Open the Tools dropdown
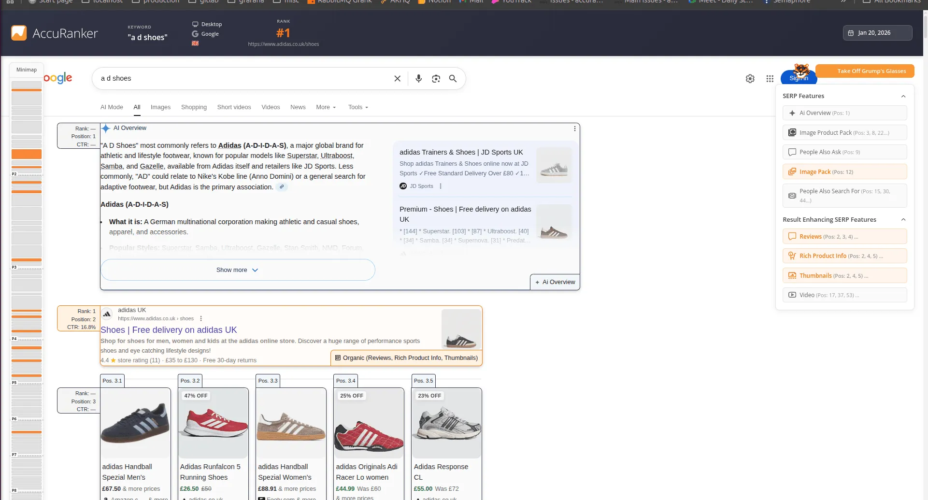Viewport: 928px width, 500px height. [358, 107]
